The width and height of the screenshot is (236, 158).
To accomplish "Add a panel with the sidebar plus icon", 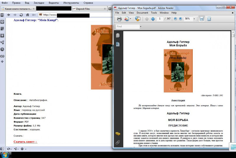I will click(x=2, y=61).
